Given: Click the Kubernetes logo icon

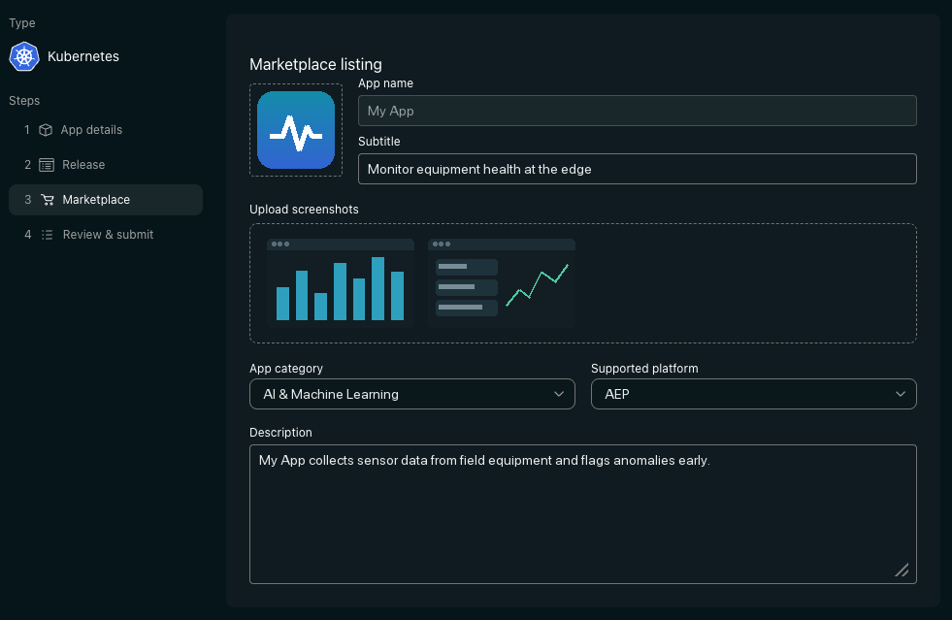Looking at the screenshot, I should [x=24, y=56].
